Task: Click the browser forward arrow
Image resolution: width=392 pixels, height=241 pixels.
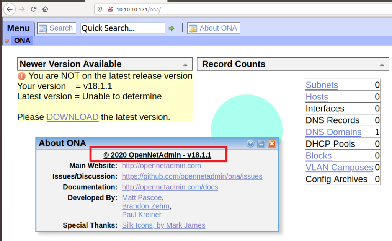Action: click(x=22, y=10)
